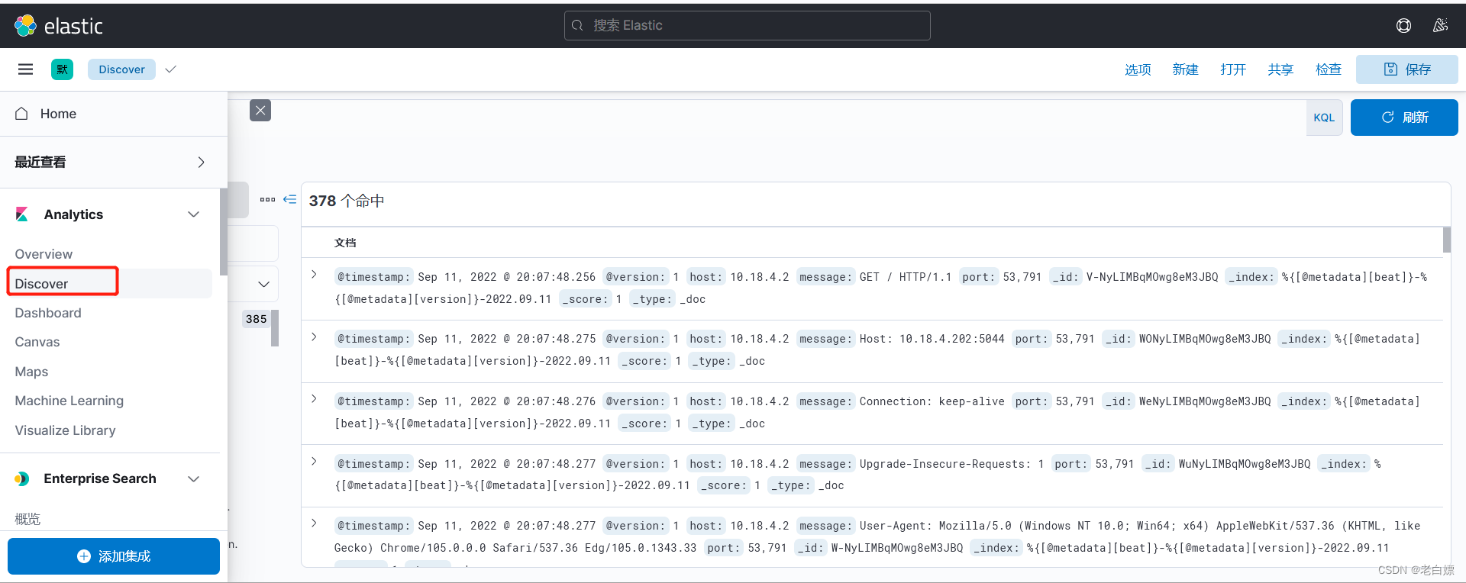1466x583 pixels.
Task: Click 概览 under Enterprise Search
Action: (27, 519)
